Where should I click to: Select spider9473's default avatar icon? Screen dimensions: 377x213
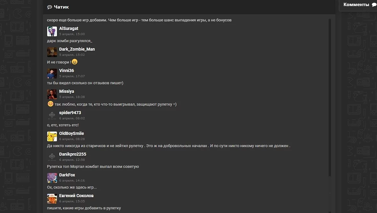pyautogui.click(x=52, y=115)
